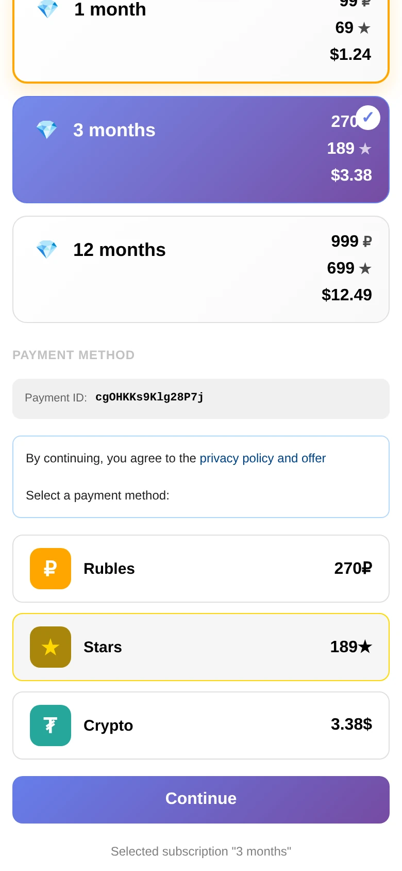Image resolution: width=402 pixels, height=871 pixels.
Task: Open the privacy policy and offer link
Action: pos(263,458)
